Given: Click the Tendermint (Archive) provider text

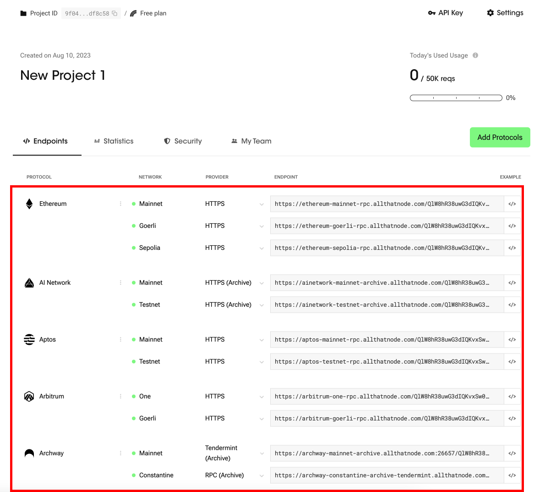Looking at the screenshot, I should [221, 453].
